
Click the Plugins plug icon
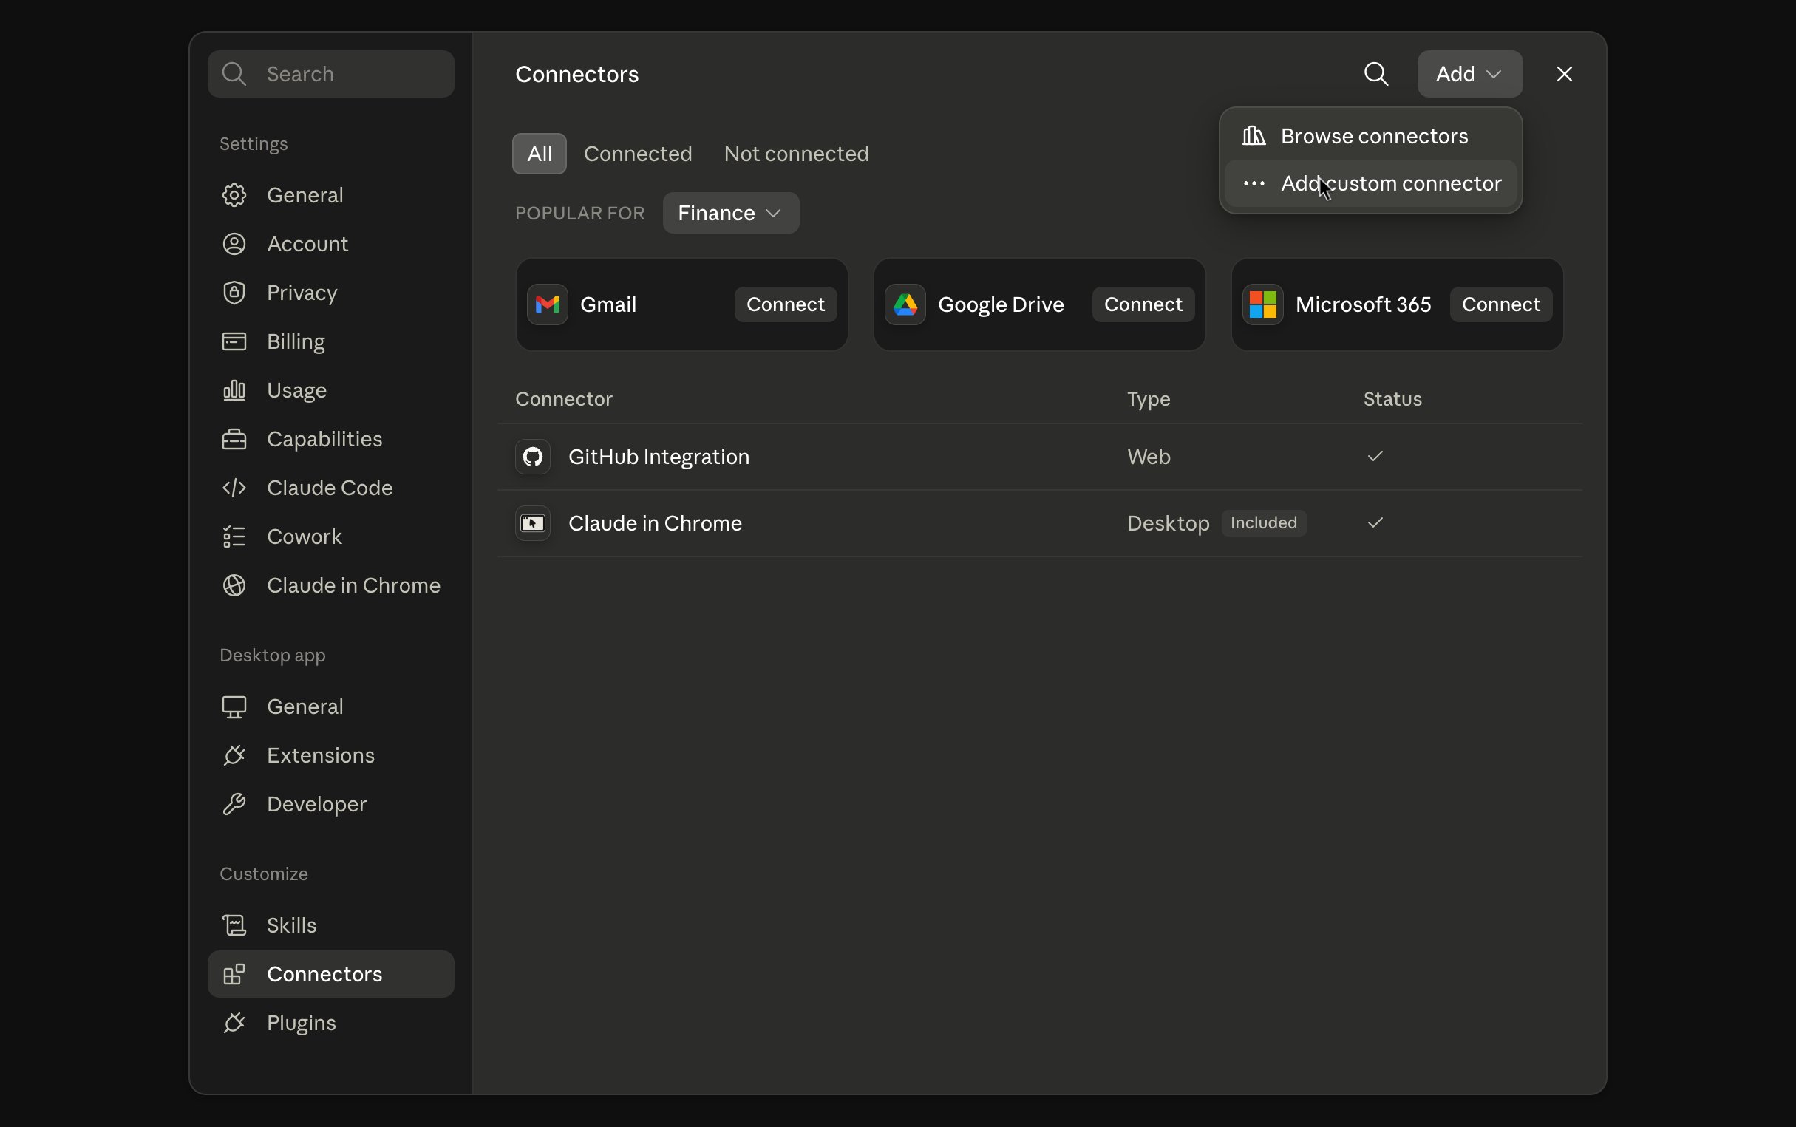point(234,1024)
